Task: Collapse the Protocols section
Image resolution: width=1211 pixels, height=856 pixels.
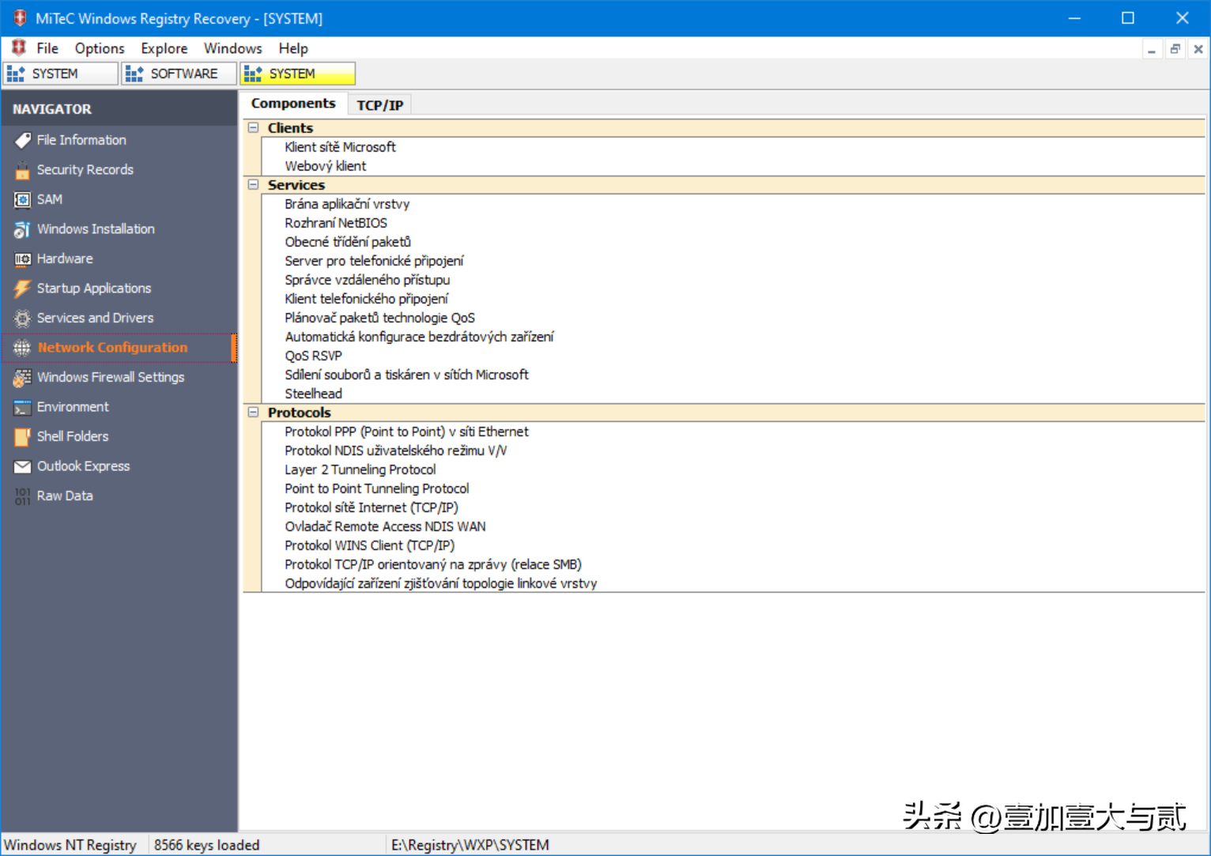Action: pos(253,413)
